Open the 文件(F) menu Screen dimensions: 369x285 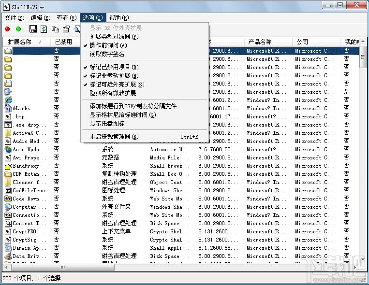click(15, 18)
